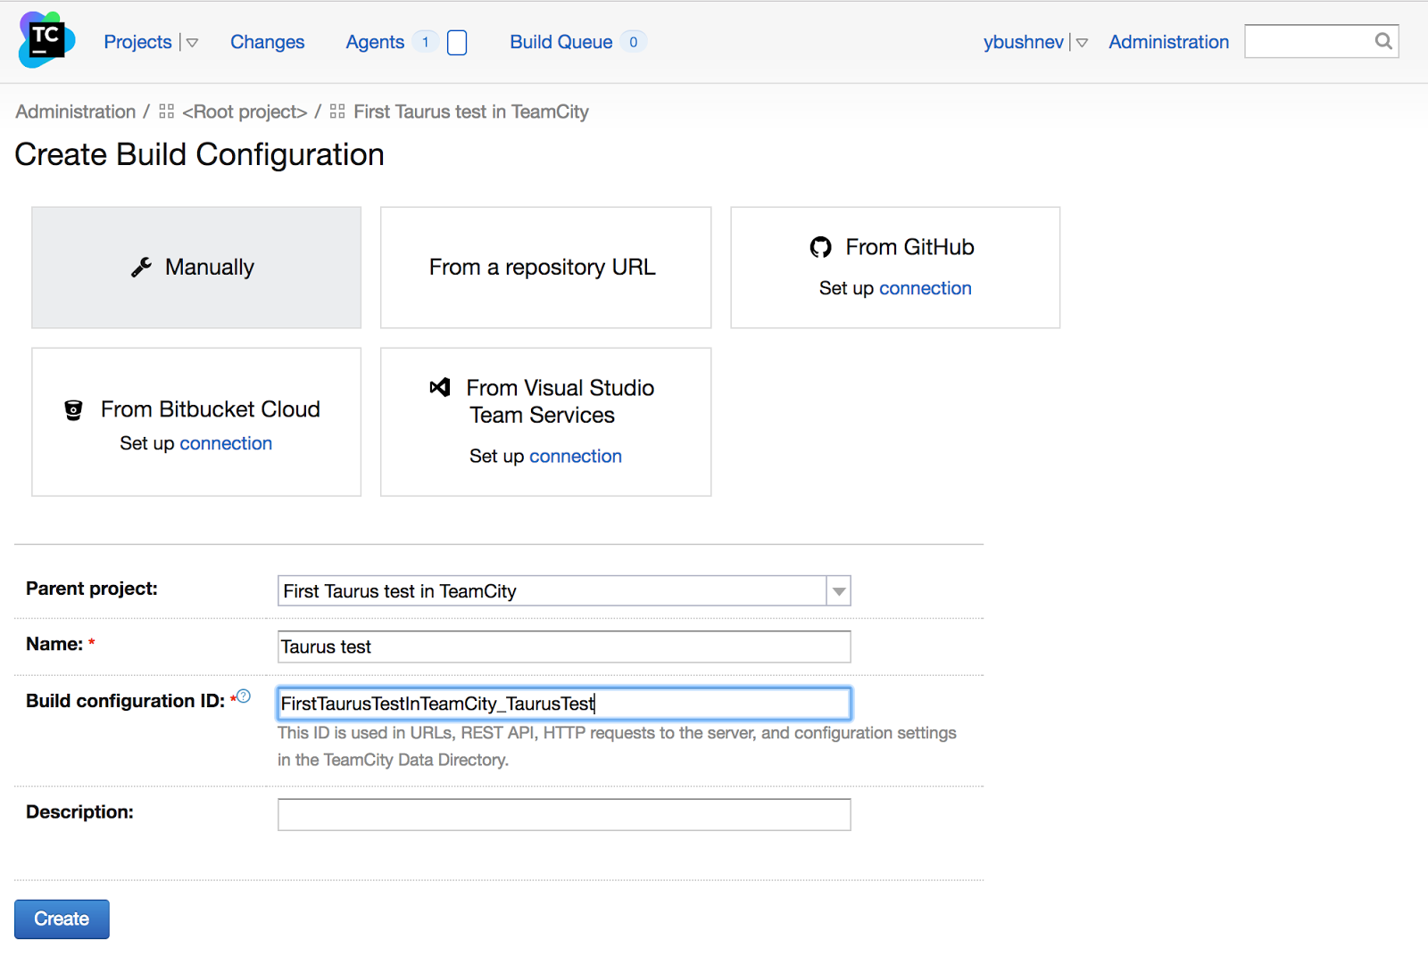Click Administration in the breadcrumb

[76, 111]
